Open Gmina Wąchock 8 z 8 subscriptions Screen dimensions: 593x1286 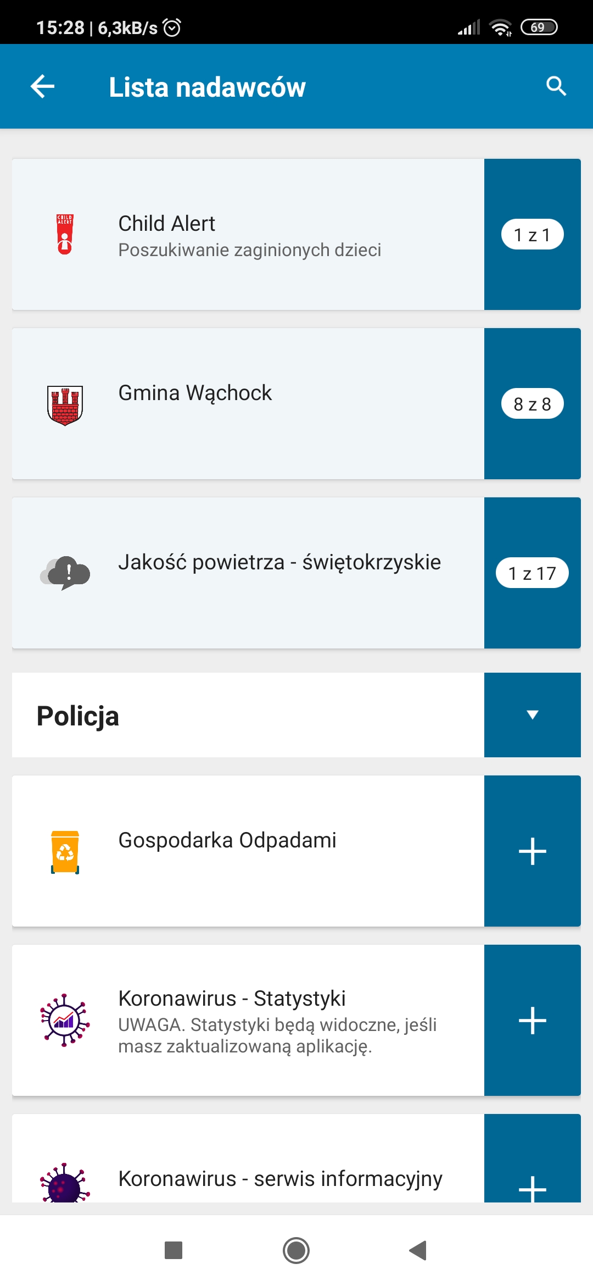point(532,404)
